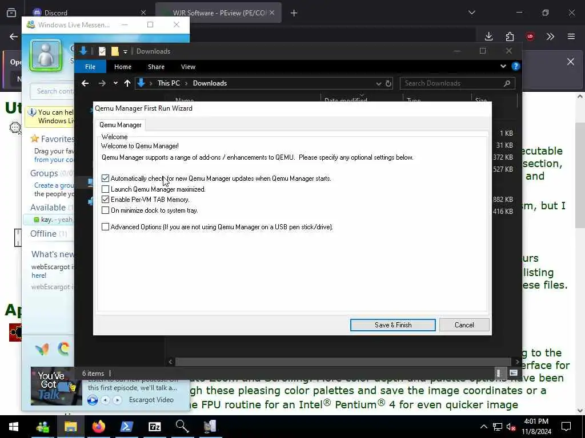Open browser downloads panel
Screen dimensions: 585x438
(x=489, y=36)
